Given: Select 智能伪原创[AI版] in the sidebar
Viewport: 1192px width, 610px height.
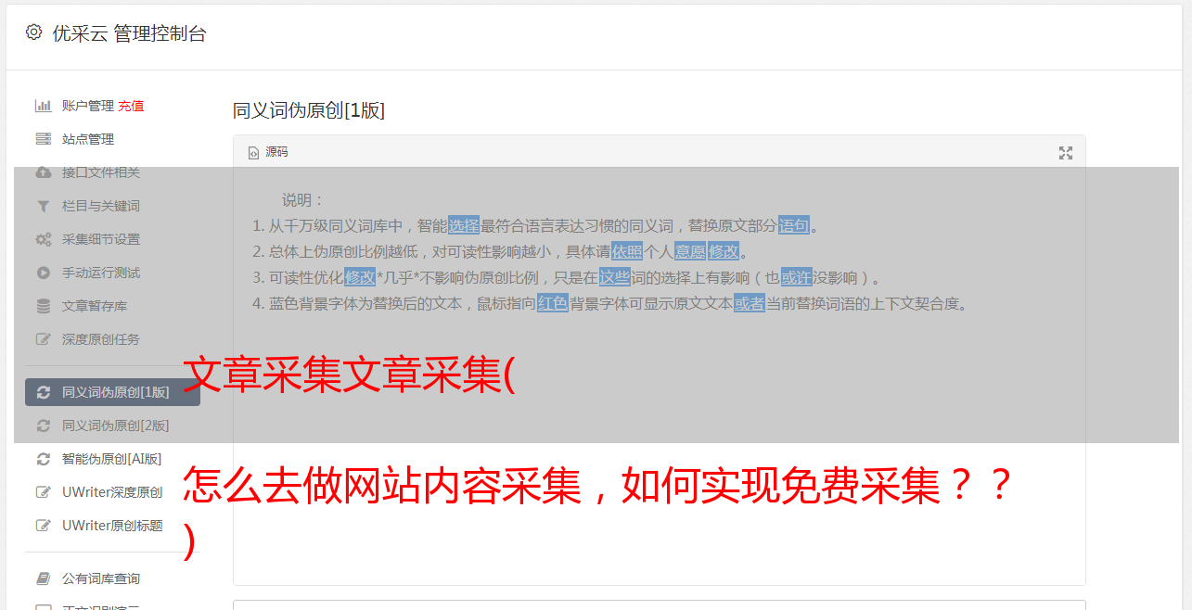Looking at the screenshot, I should pyautogui.click(x=112, y=459).
